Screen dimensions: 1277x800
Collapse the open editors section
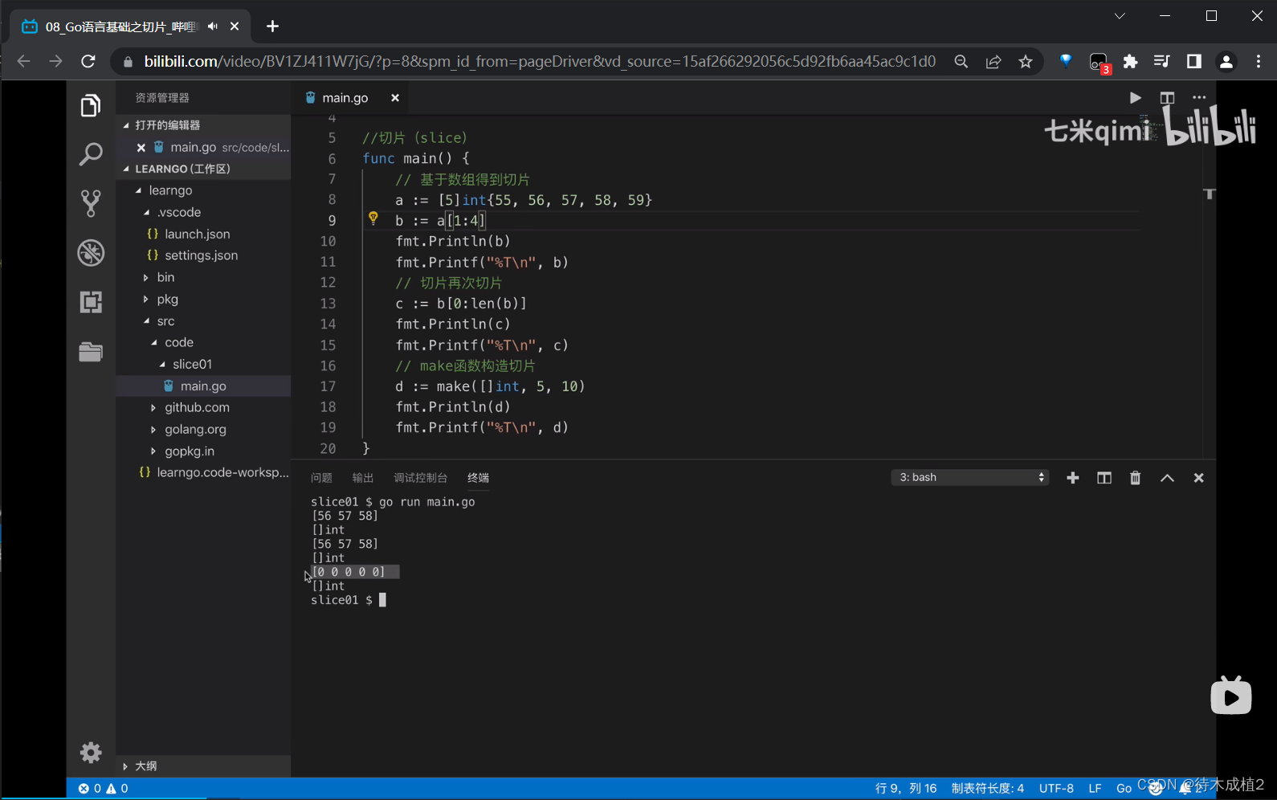126,125
